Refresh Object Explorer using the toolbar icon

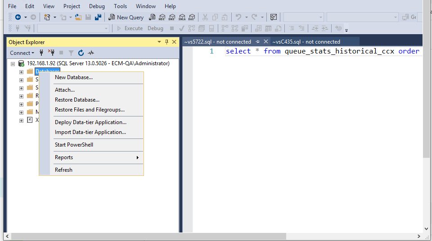point(81,53)
